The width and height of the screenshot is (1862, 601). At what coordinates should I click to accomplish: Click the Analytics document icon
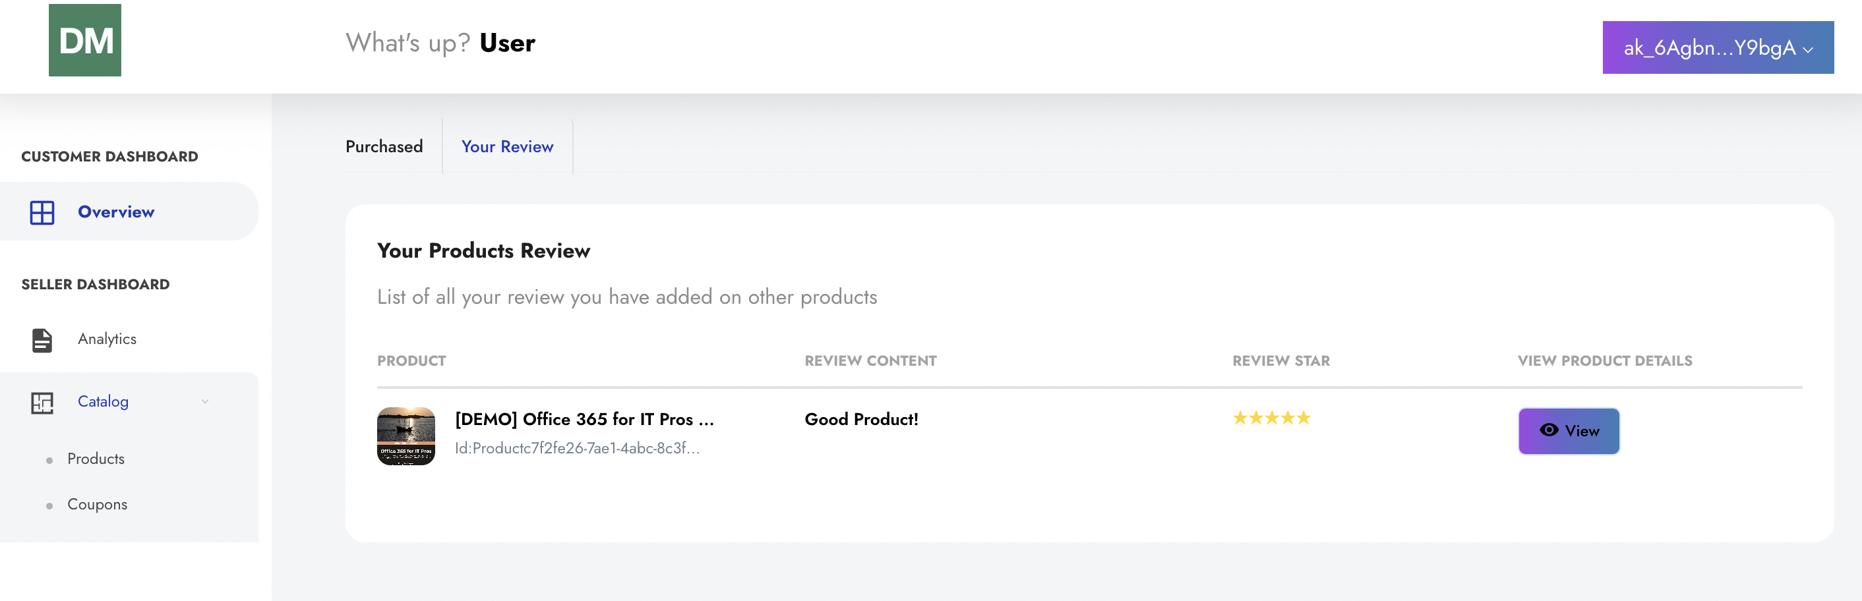coord(42,339)
